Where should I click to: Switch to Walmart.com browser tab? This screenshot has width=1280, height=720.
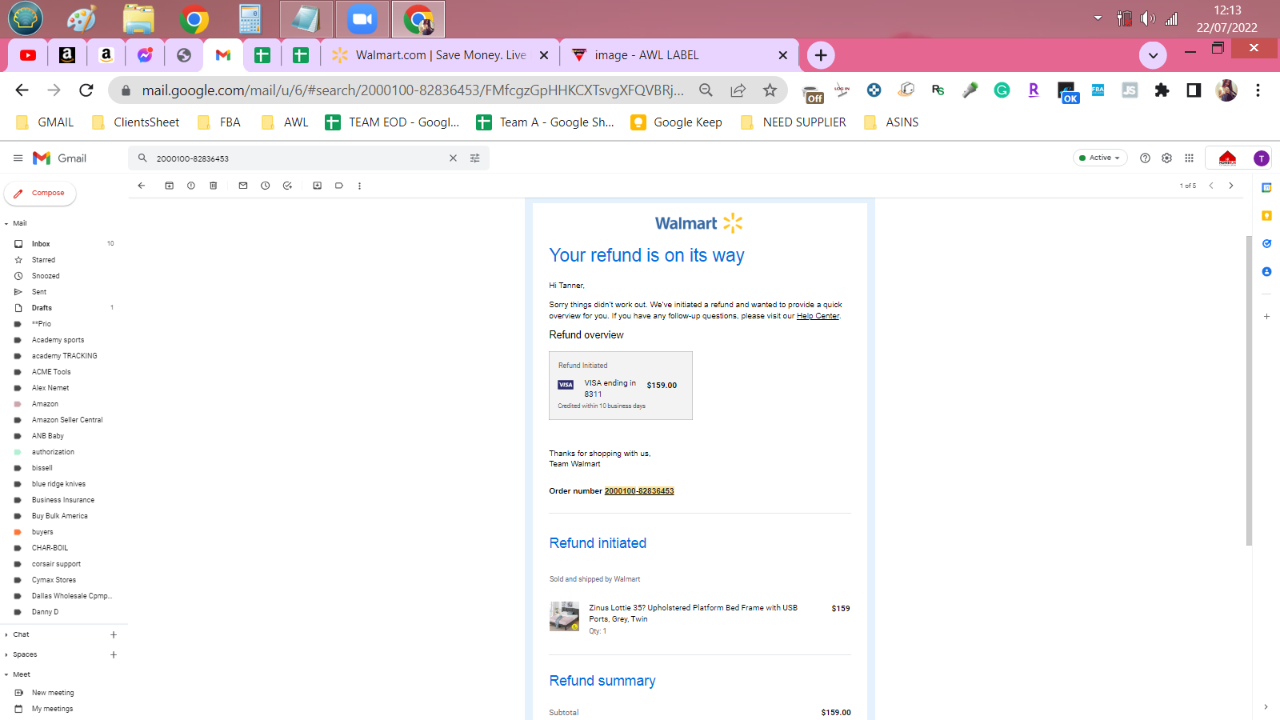(x=440, y=55)
